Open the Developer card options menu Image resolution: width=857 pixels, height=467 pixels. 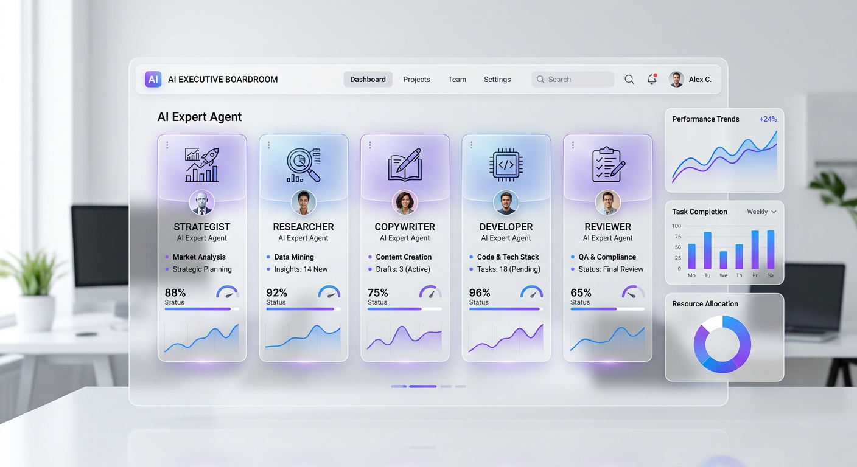pyautogui.click(x=471, y=145)
